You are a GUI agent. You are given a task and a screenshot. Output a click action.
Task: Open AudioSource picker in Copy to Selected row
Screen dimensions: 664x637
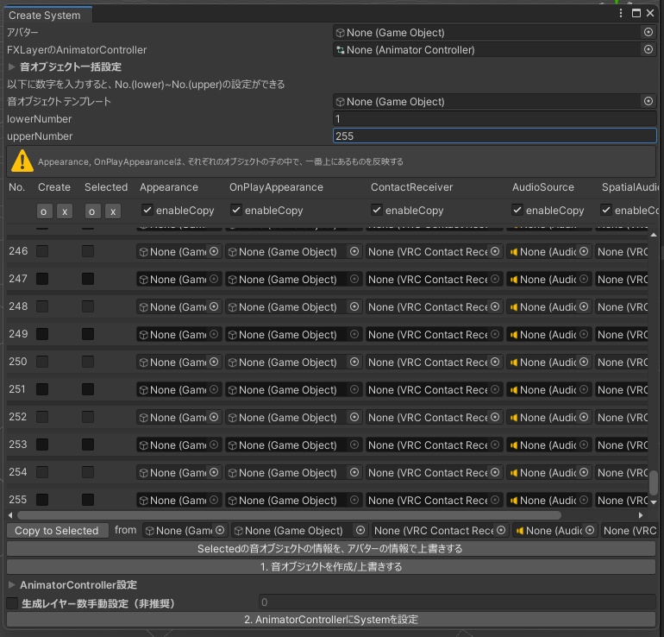[x=590, y=530]
